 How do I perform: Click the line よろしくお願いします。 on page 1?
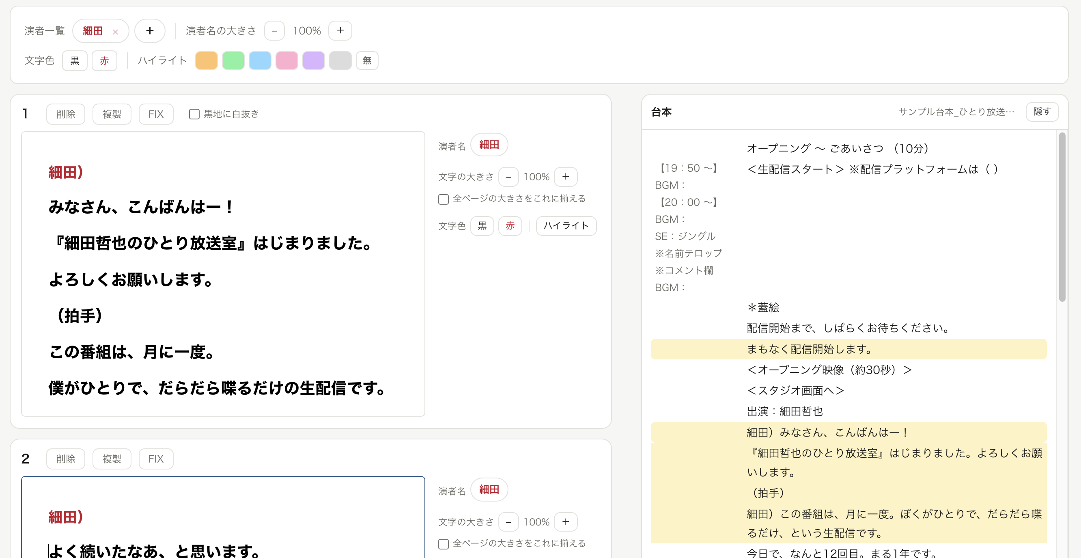coord(131,280)
